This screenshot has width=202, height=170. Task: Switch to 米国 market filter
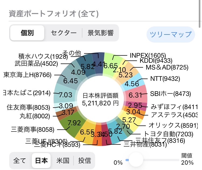tap(63, 161)
